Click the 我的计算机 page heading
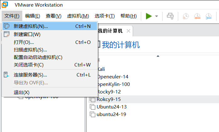The height and width of the screenshot is (132, 219). 121,45
